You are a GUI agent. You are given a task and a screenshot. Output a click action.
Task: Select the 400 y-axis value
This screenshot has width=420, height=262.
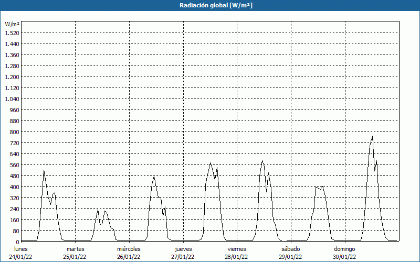(x=15, y=187)
